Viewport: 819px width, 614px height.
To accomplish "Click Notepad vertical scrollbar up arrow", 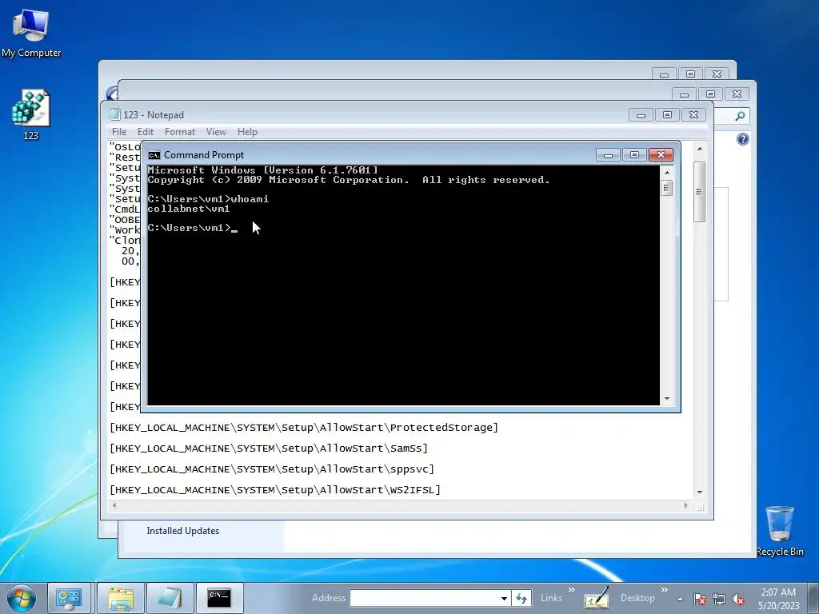I will point(699,150).
